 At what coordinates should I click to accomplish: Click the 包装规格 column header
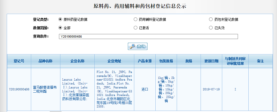tap(166, 61)
